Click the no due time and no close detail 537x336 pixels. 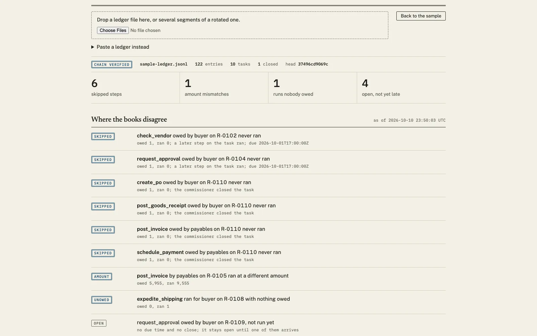pyautogui.click(x=218, y=330)
